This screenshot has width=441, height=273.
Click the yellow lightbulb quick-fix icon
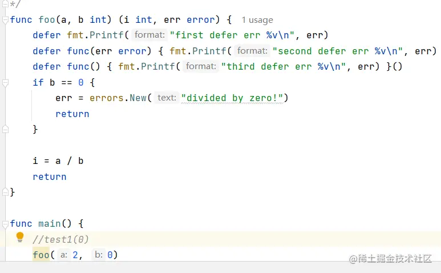[20, 237]
